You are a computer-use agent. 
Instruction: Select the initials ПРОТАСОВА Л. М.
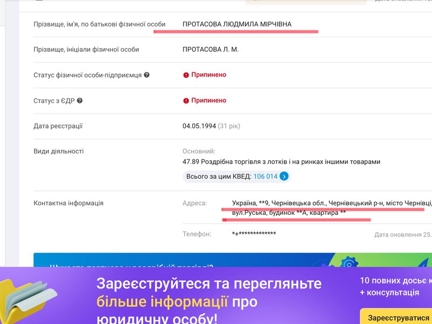(x=211, y=50)
